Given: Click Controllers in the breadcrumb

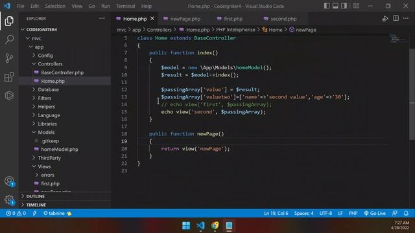Looking at the screenshot, I should 160,30.
